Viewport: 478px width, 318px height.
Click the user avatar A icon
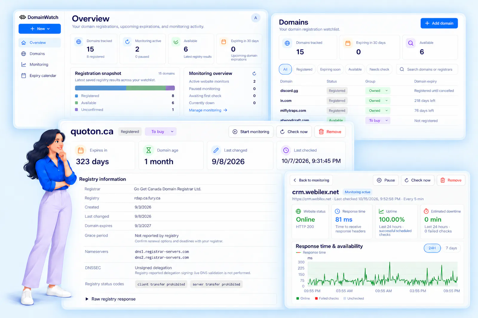click(255, 18)
